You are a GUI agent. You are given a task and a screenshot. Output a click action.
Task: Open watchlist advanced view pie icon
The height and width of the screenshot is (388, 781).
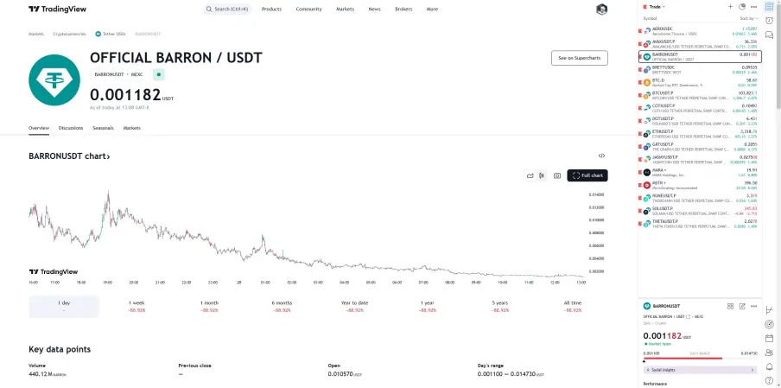pos(742,7)
